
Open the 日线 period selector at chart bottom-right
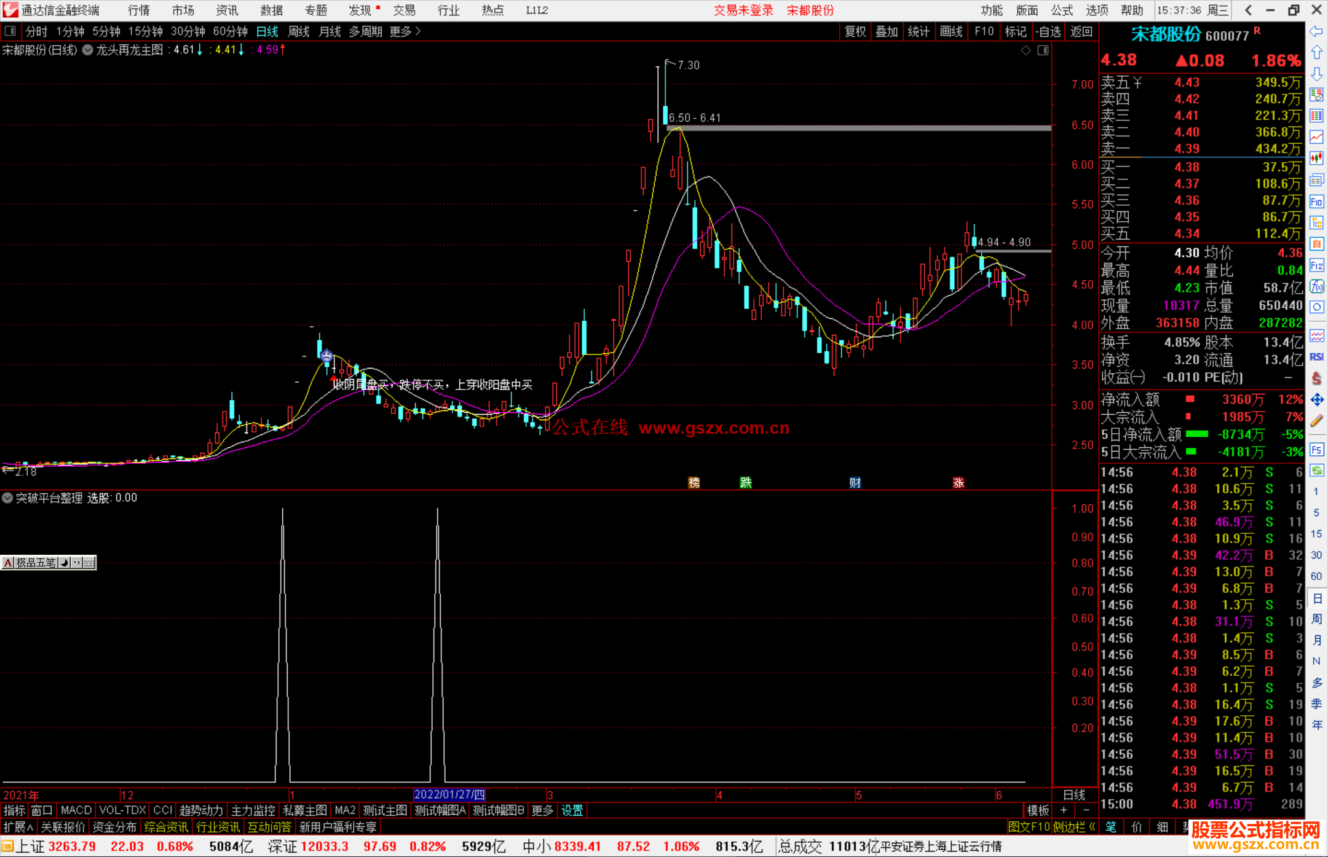pos(1075,795)
